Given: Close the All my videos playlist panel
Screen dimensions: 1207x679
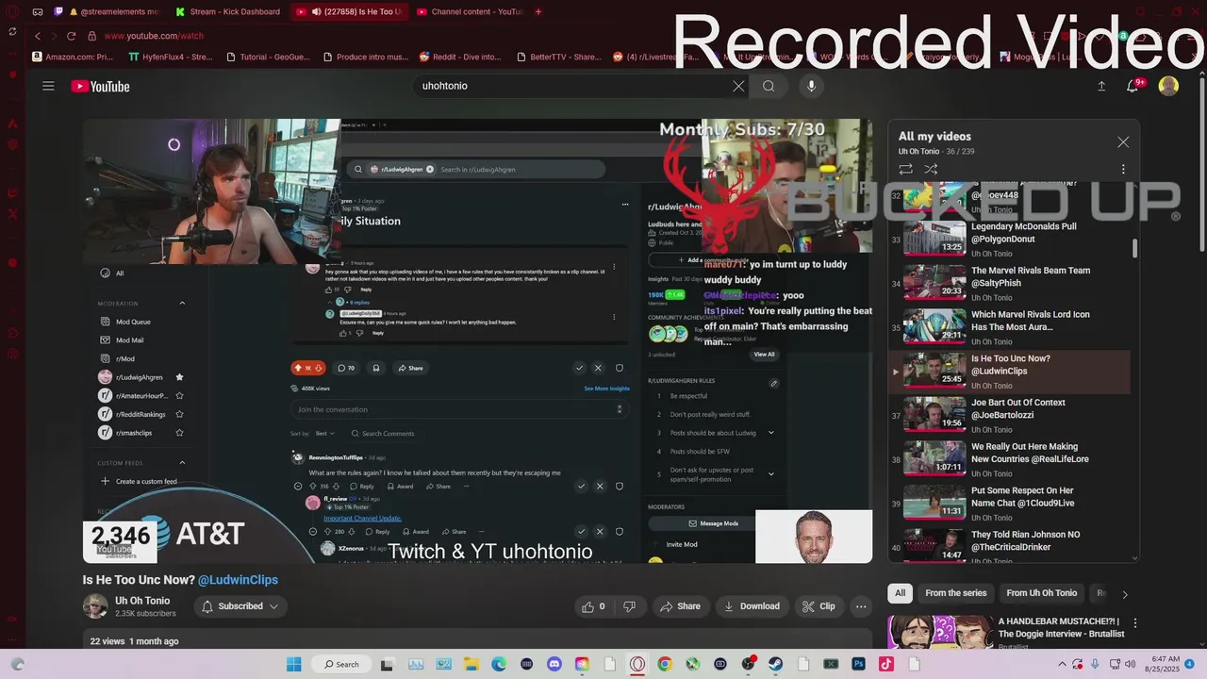Looking at the screenshot, I should pos(1123,141).
